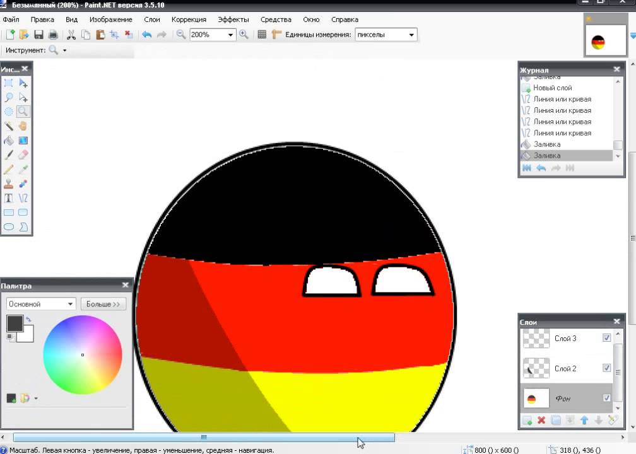Save the image with floppy icon
The height and width of the screenshot is (454, 636).
pos(38,35)
